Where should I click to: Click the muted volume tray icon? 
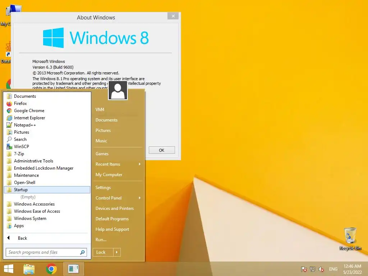click(x=321, y=269)
